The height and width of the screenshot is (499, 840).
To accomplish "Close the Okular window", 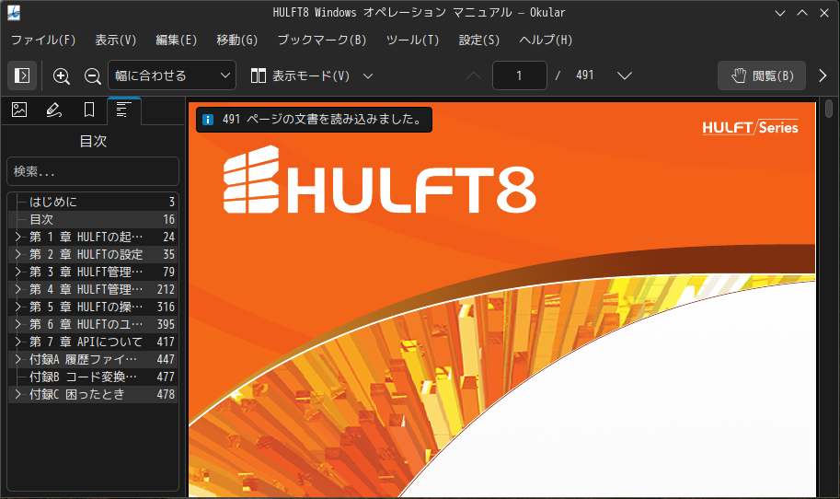I will [x=824, y=13].
